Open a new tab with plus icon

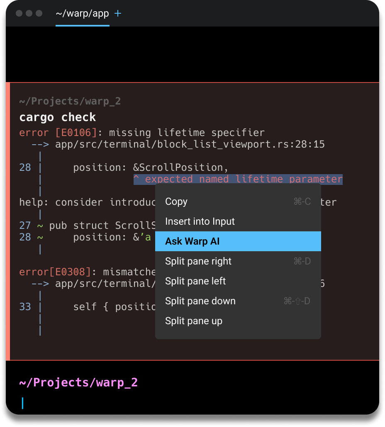pos(118,13)
